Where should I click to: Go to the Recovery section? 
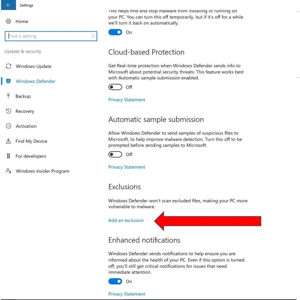click(x=25, y=111)
